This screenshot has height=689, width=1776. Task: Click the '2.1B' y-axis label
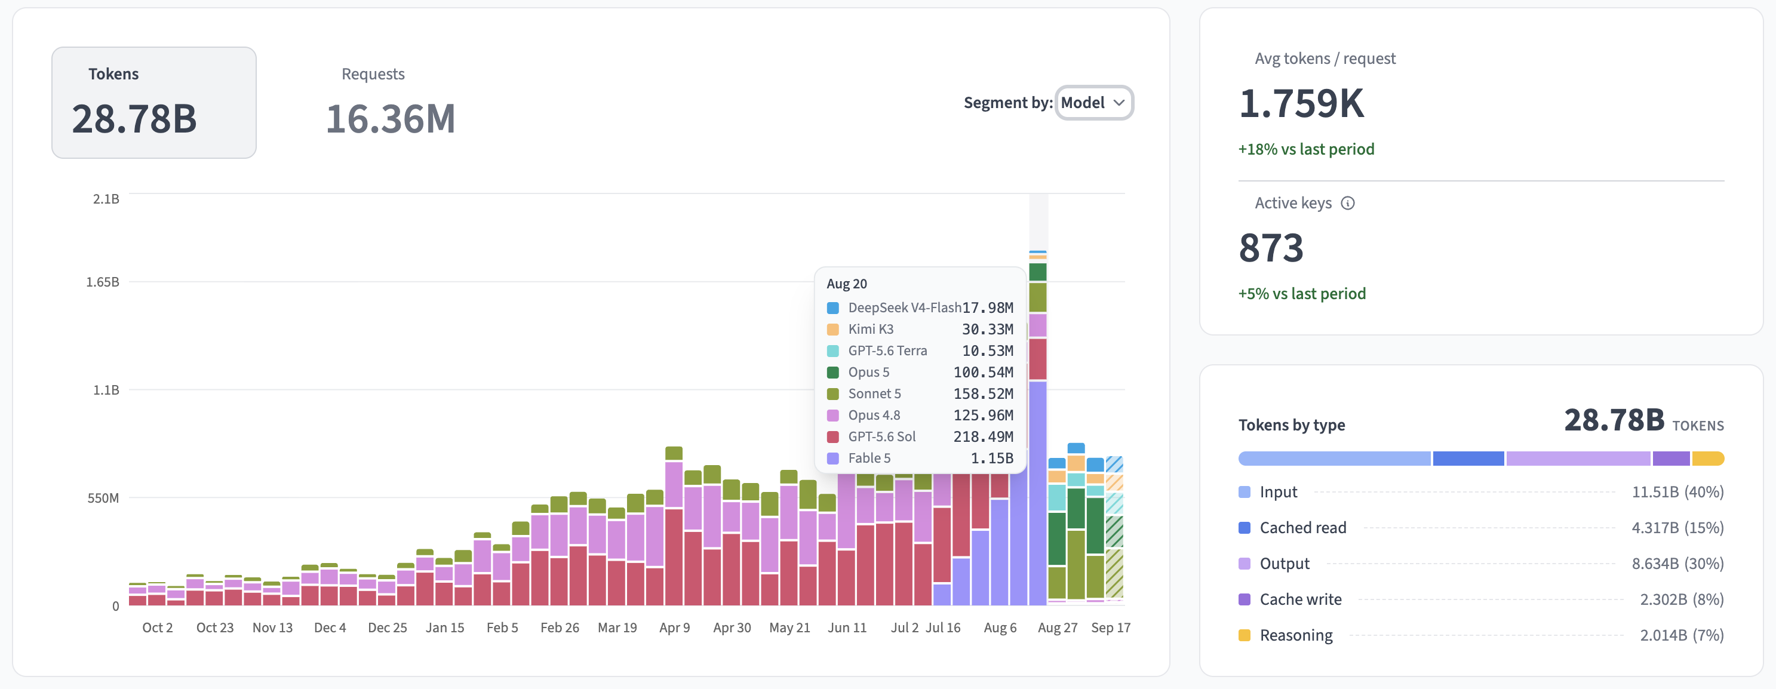[106, 199]
